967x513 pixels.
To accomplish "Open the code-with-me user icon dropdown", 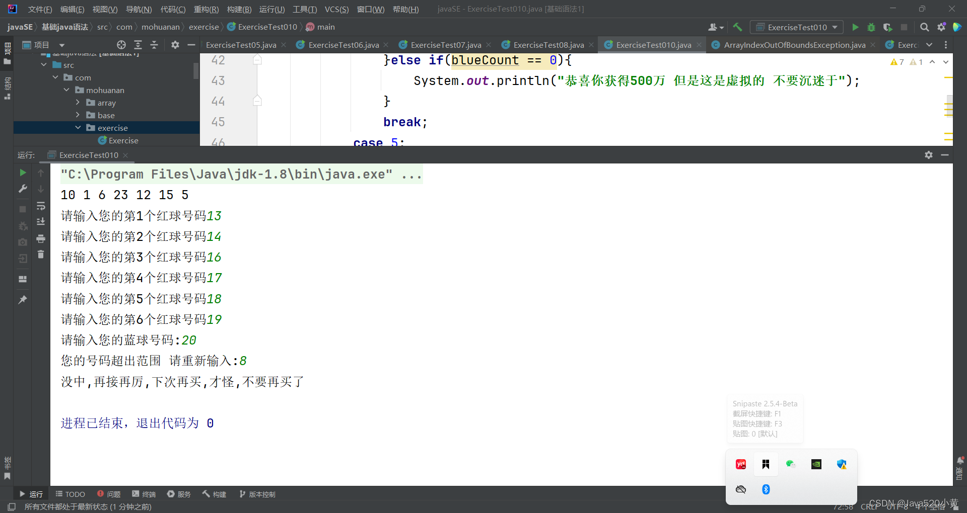I will [716, 27].
